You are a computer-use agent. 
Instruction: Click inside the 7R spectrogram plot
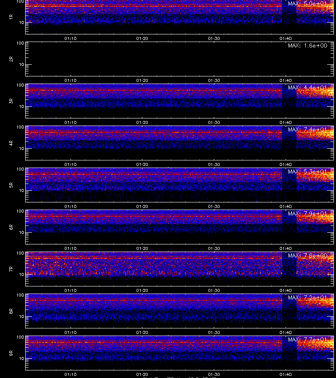tap(180, 269)
